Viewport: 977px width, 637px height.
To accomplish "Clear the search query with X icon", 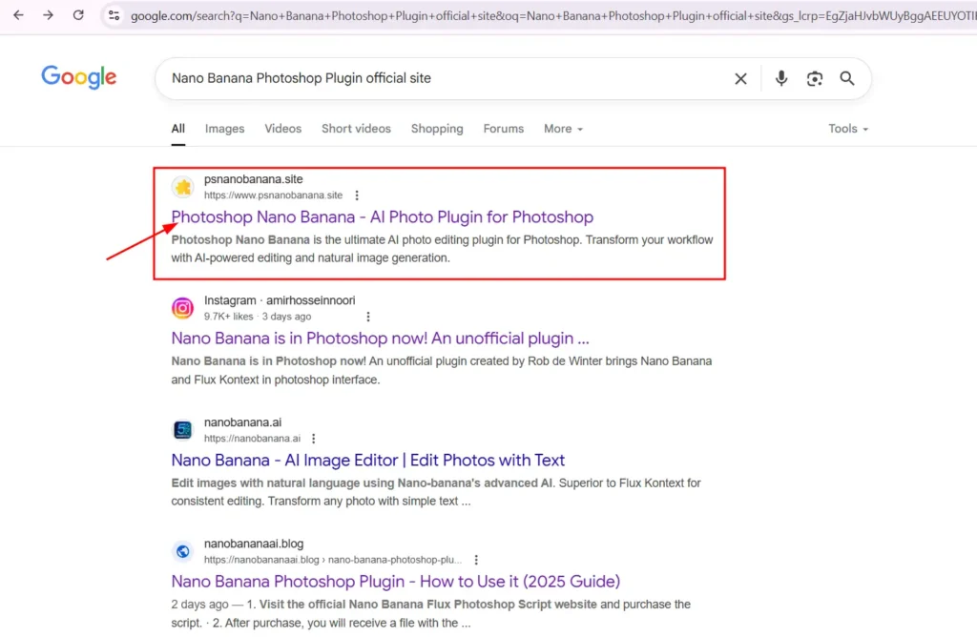I will pos(740,78).
